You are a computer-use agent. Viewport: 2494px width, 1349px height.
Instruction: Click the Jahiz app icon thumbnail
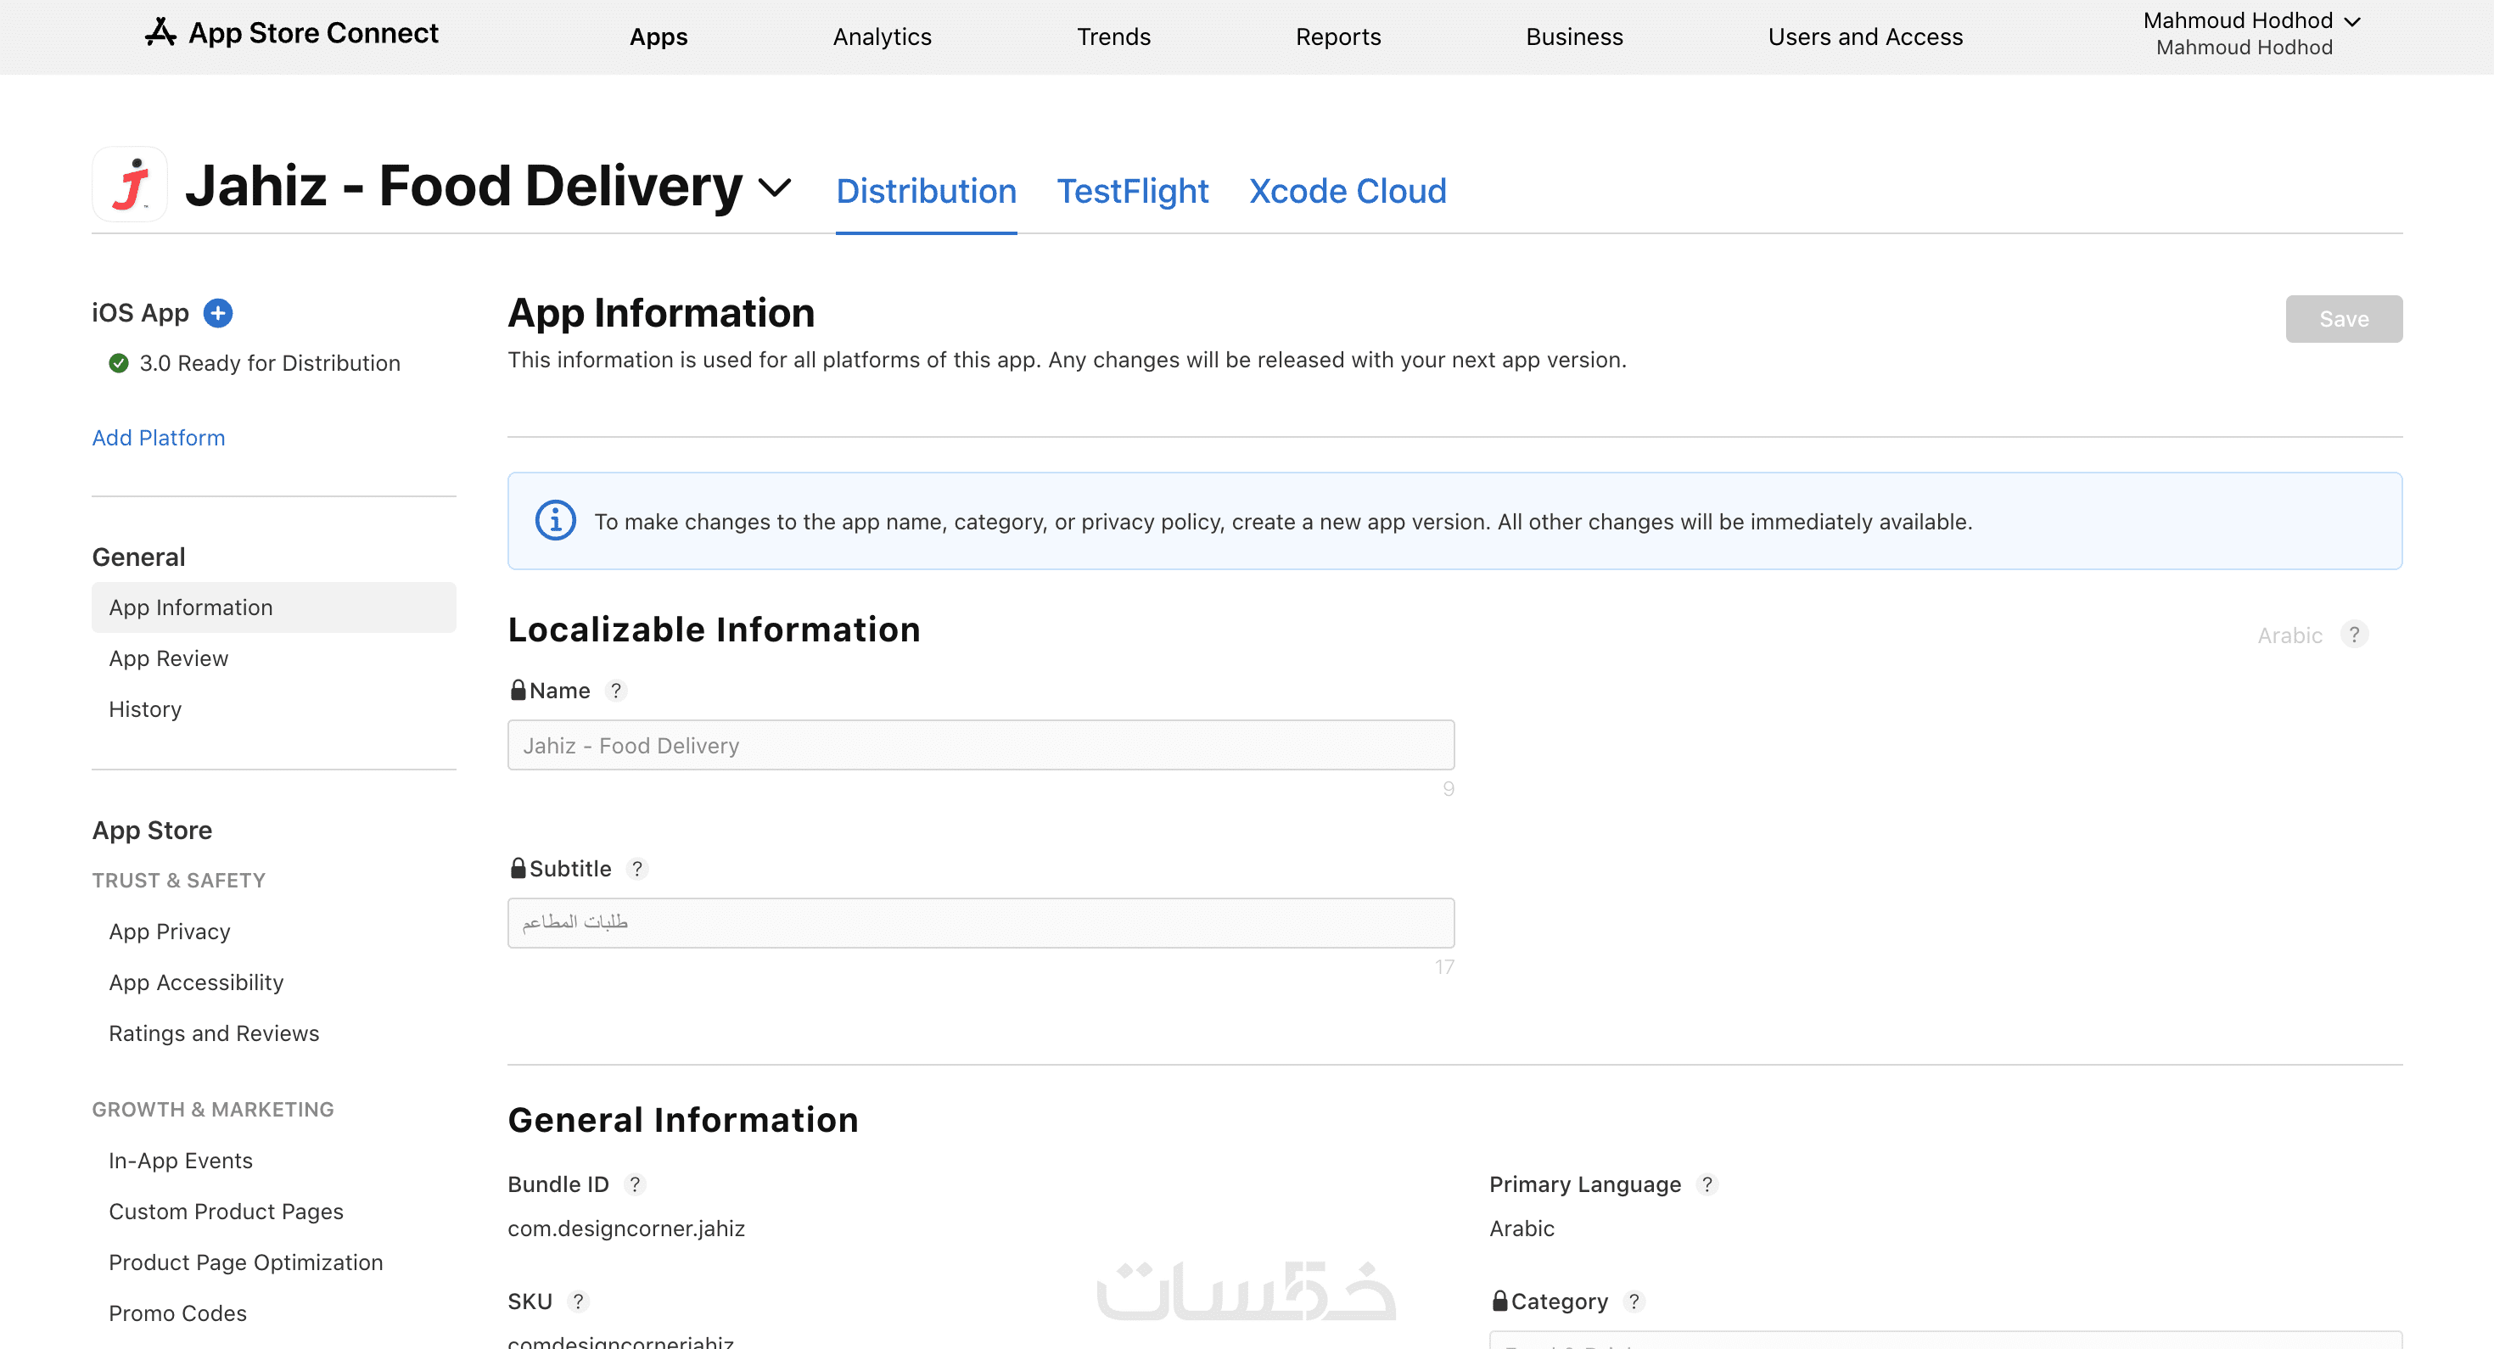pyautogui.click(x=131, y=185)
